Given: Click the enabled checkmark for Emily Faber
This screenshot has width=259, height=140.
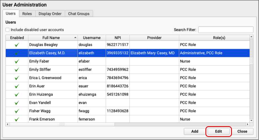Looking at the screenshot, I should 17,61.
